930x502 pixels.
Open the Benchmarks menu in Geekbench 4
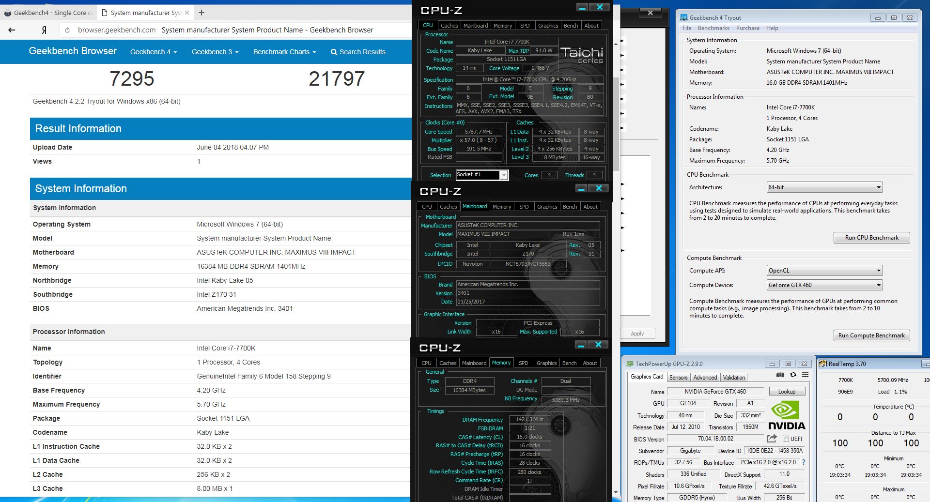click(x=713, y=28)
